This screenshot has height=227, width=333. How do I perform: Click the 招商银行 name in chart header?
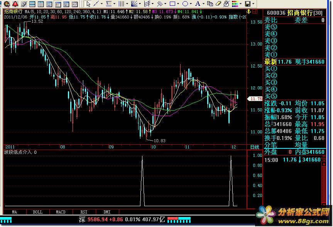point(13,12)
